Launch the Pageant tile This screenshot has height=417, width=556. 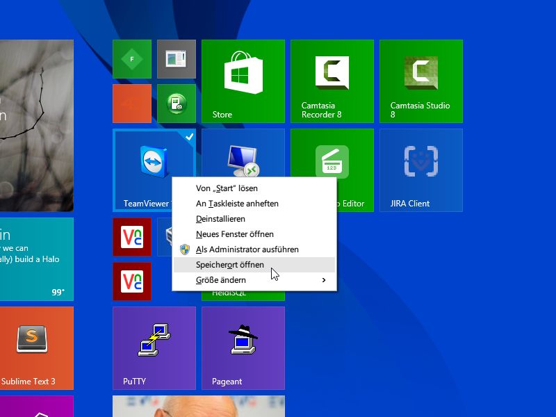243,348
